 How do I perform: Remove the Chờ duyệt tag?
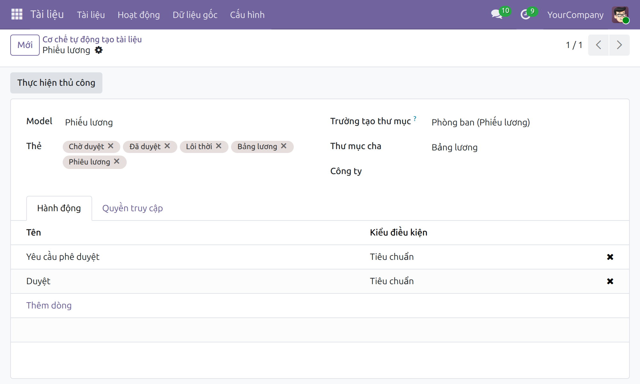click(x=111, y=146)
